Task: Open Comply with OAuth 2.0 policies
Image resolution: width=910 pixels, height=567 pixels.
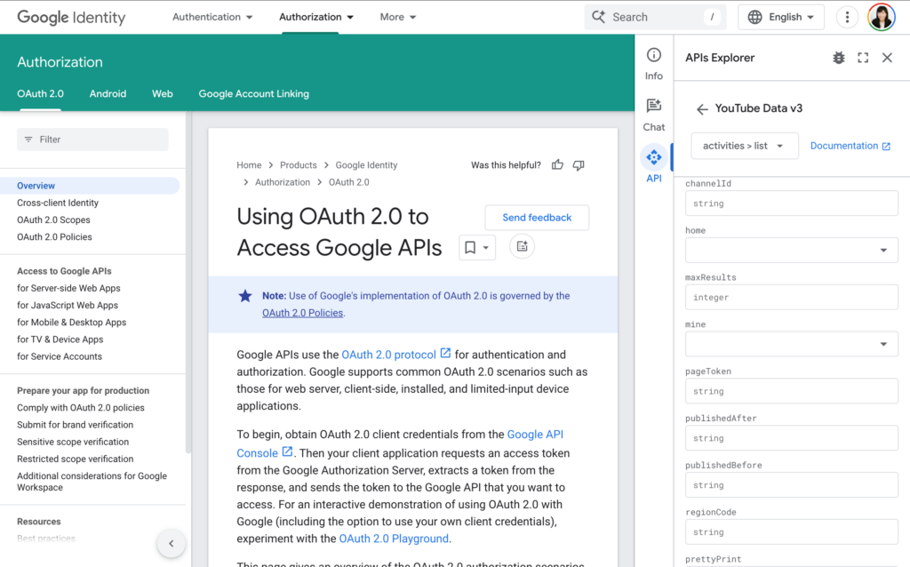Action: click(x=81, y=407)
